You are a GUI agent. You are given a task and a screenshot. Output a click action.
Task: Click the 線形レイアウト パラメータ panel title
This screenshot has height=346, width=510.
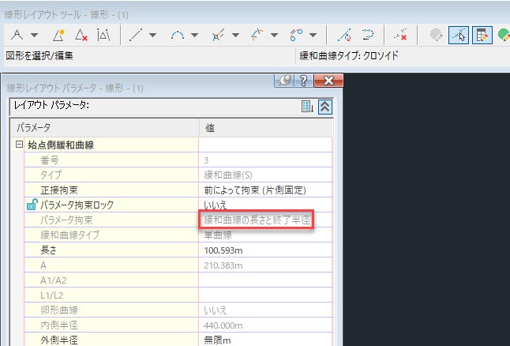[x=75, y=88]
